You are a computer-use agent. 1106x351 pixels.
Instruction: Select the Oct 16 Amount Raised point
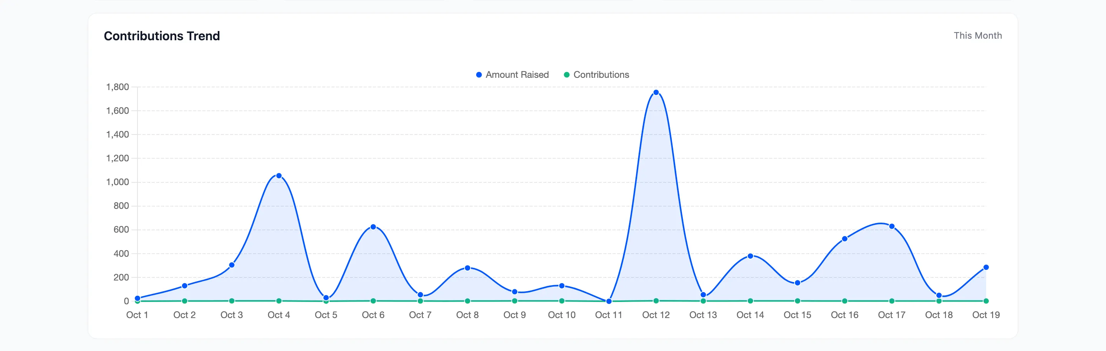click(844, 239)
